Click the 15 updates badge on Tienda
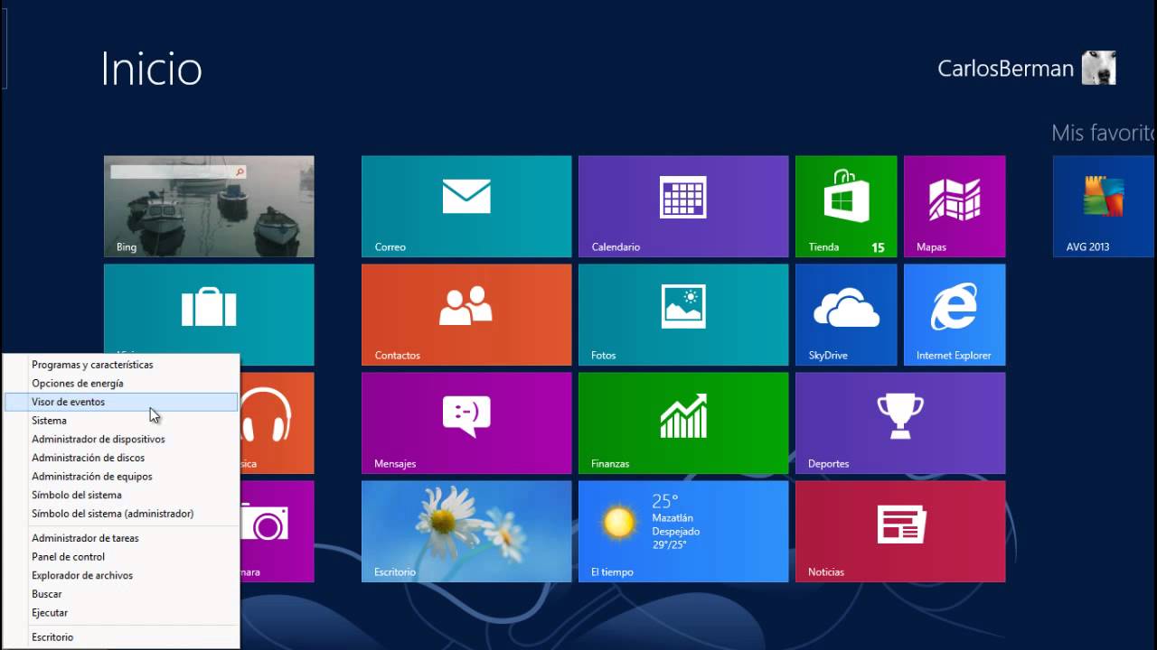 pos(878,247)
